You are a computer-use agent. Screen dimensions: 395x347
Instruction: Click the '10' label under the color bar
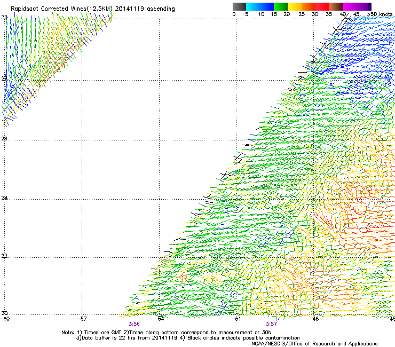[261, 14]
